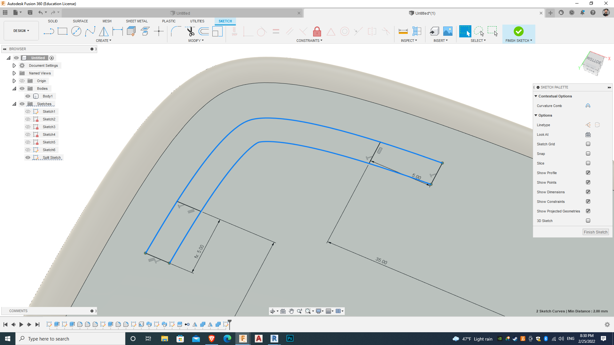Screen dimensions: 614x345
Task: Toggle visibility of Sketch3
Action: pyautogui.click(x=28, y=126)
